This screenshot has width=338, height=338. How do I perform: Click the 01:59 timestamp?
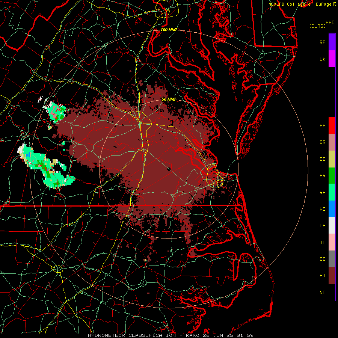[245, 335]
